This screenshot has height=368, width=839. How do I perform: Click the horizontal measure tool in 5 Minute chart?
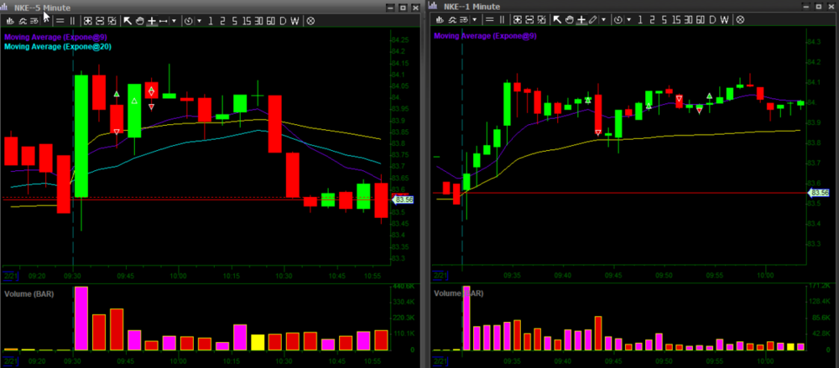163,20
